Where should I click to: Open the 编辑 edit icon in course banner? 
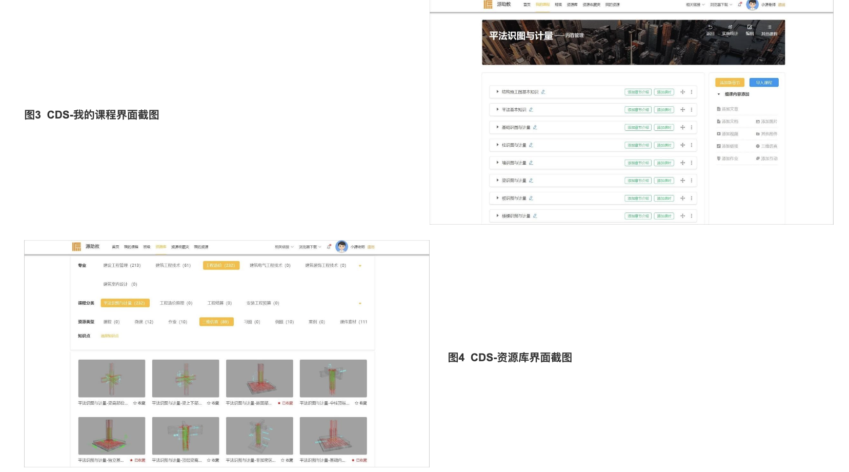click(x=750, y=28)
